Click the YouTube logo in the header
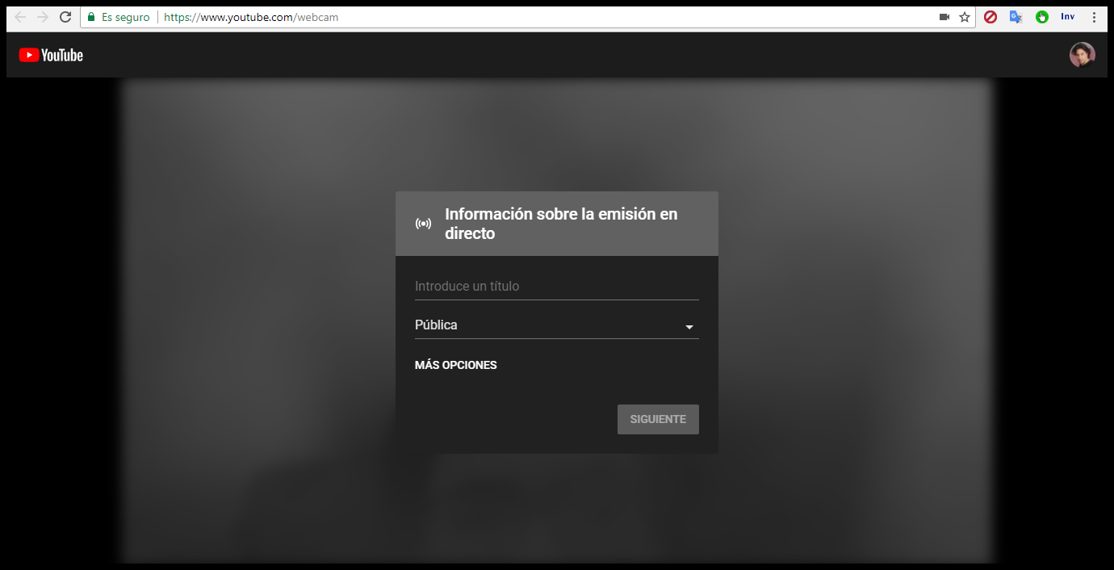 tap(51, 55)
